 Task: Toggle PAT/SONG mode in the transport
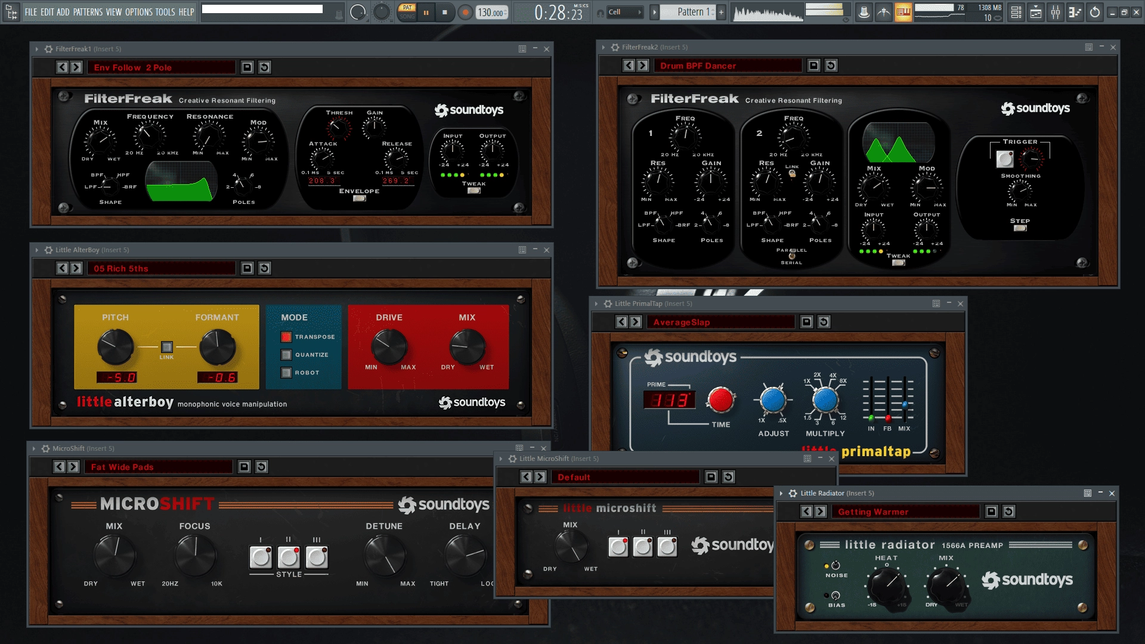(407, 12)
